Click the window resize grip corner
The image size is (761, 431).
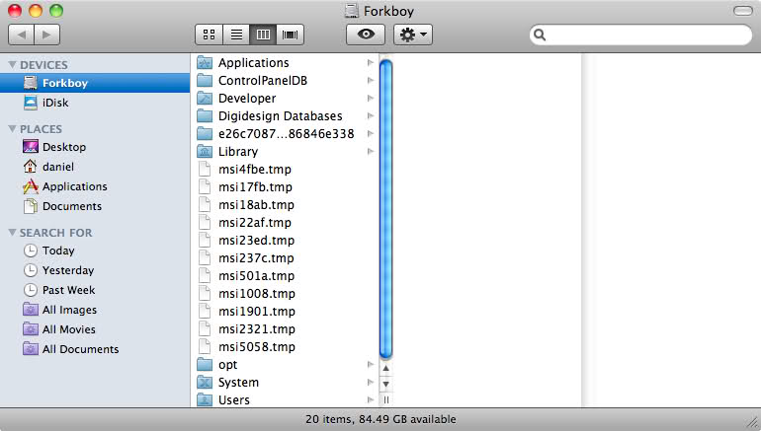click(x=753, y=423)
